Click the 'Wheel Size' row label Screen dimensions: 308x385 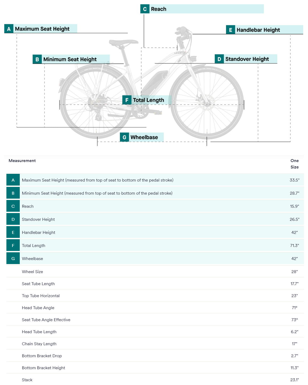[33, 272]
